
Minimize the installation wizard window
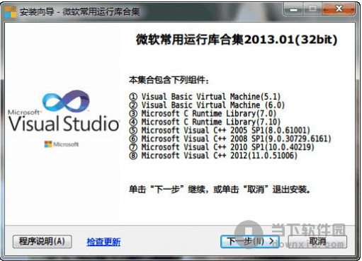pyautogui.click(x=293, y=10)
